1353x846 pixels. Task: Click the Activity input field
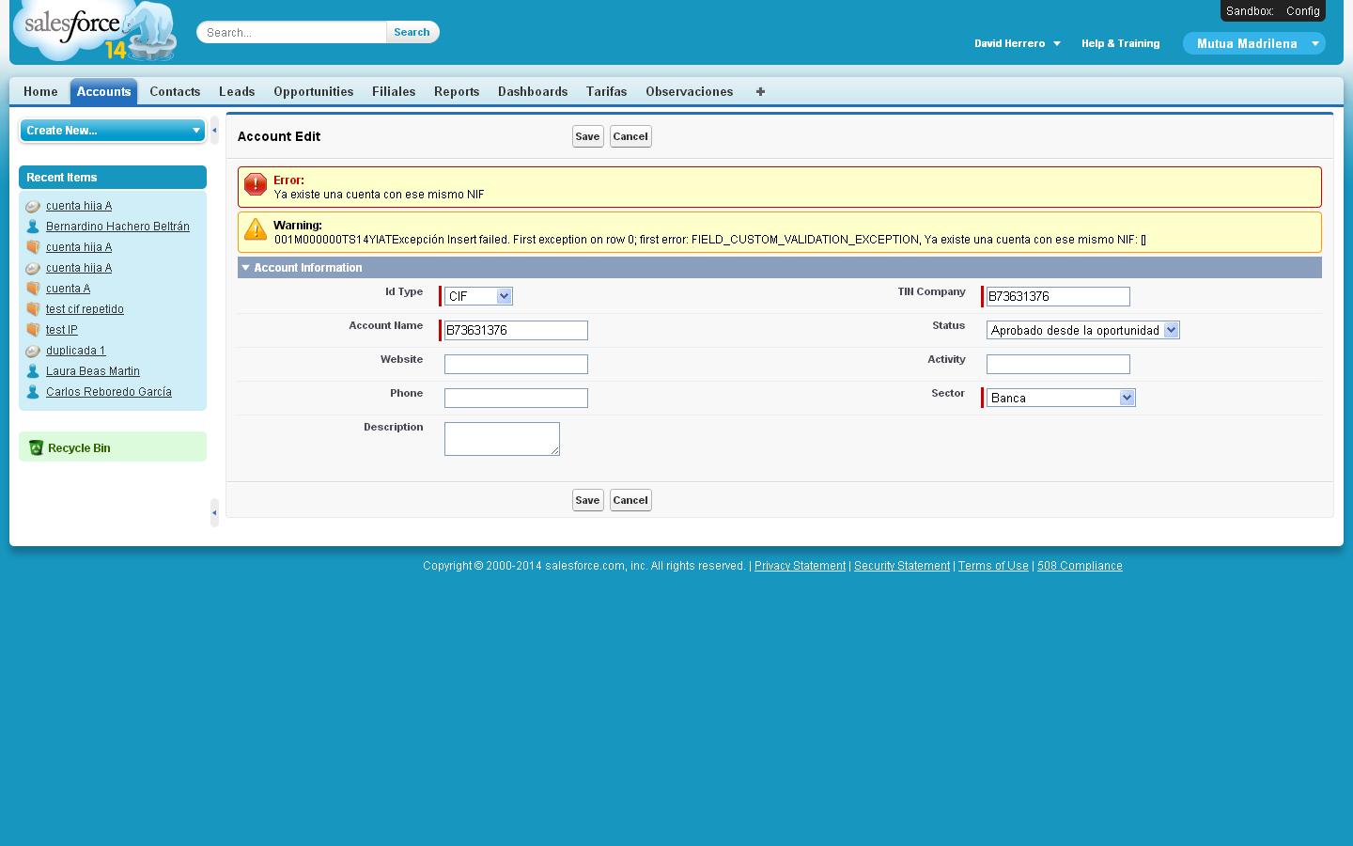tap(1058, 364)
